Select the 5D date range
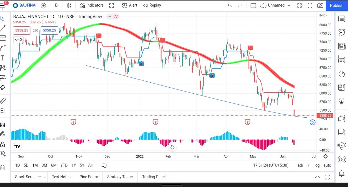 26,165
